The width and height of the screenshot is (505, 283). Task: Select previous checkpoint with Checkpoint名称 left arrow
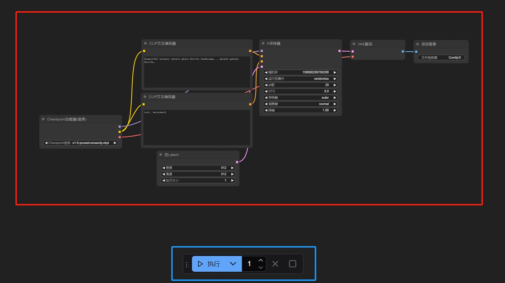(46, 143)
